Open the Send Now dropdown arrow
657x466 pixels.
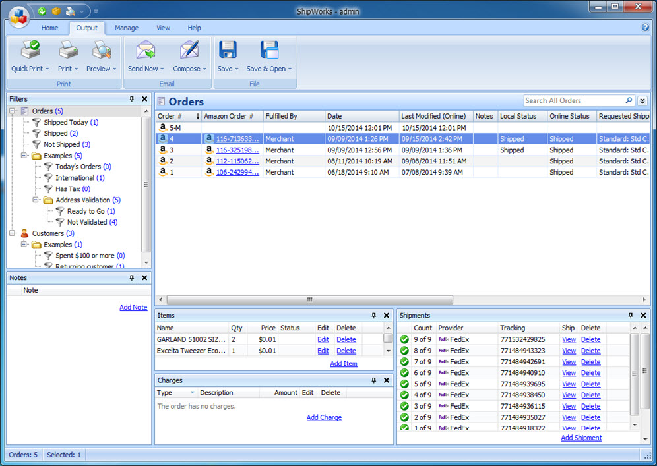tap(162, 69)
